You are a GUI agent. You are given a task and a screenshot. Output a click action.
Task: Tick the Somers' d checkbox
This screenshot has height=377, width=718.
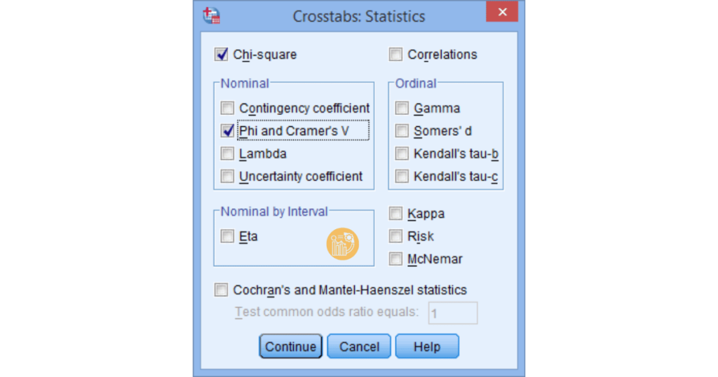pyautogui.click(x=402, y=130)
